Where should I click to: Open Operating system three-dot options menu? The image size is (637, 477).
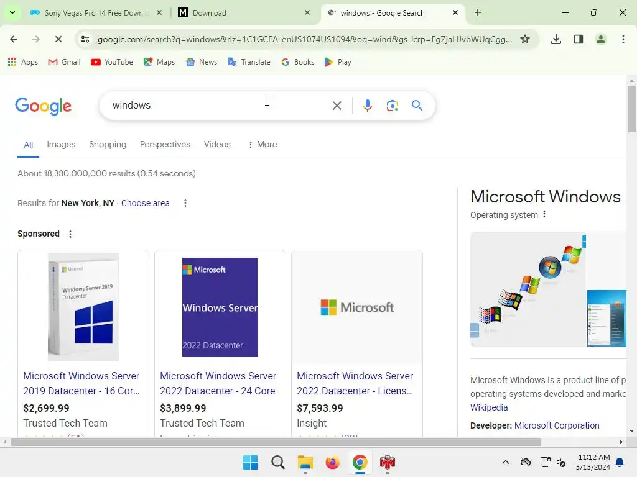click(544, 214)
